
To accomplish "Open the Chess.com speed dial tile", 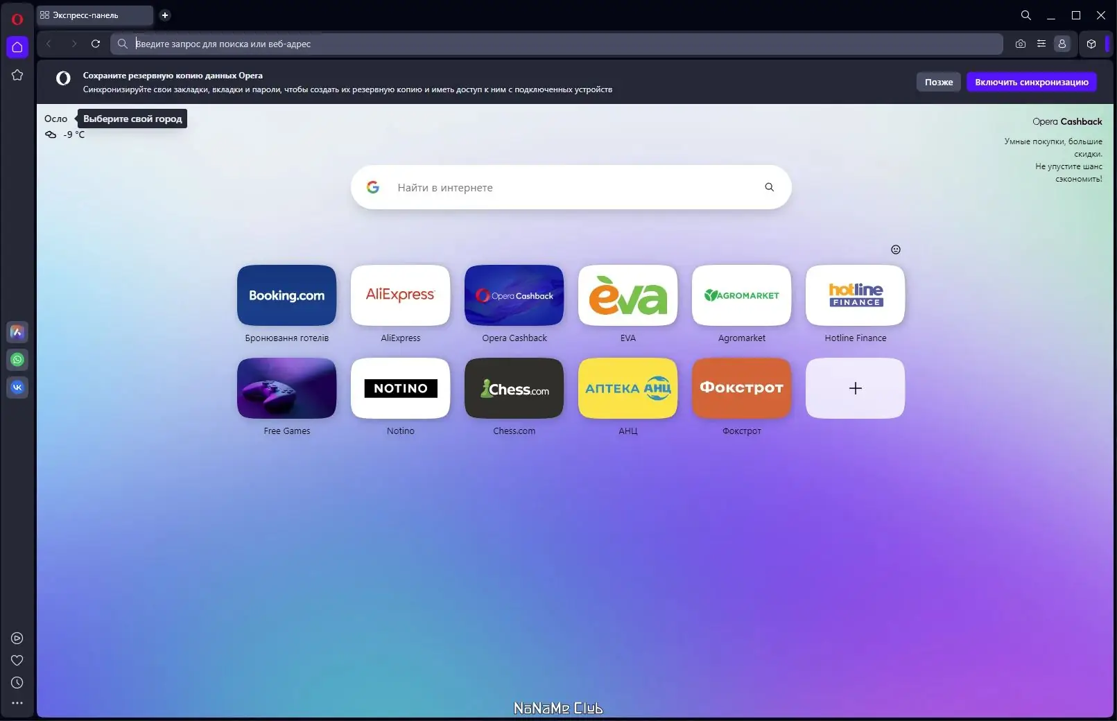I will click(514, 388).
